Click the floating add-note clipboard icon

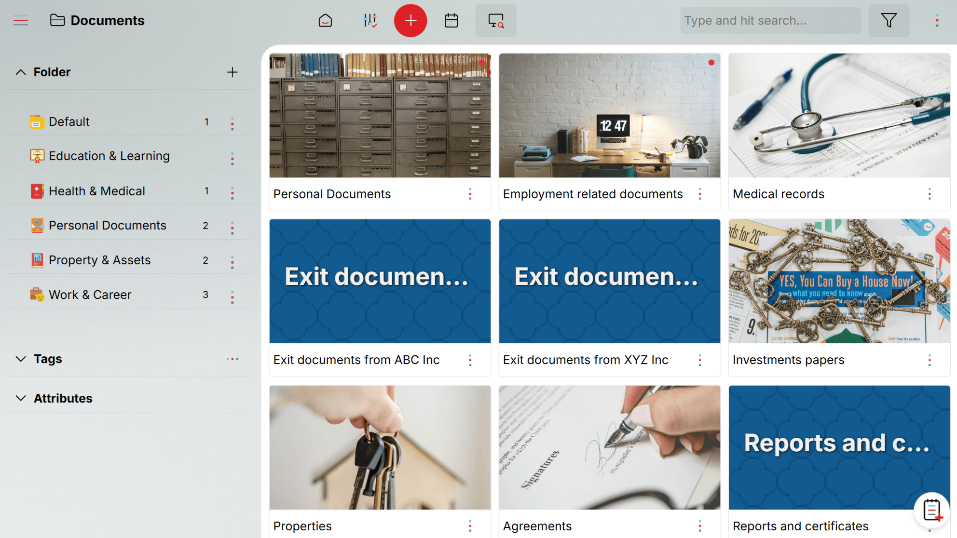931,510
